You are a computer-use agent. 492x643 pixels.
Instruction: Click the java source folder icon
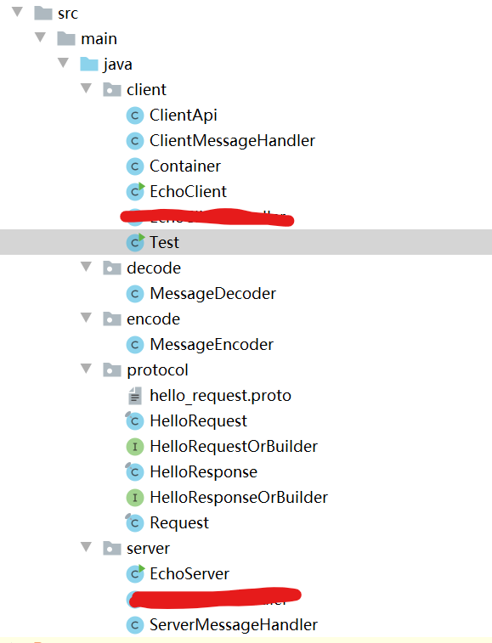click(x=89, y=65)
